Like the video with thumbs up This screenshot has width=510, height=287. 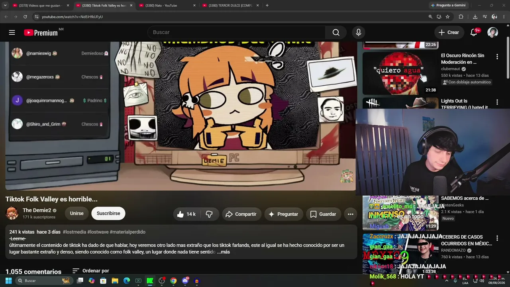186,214
